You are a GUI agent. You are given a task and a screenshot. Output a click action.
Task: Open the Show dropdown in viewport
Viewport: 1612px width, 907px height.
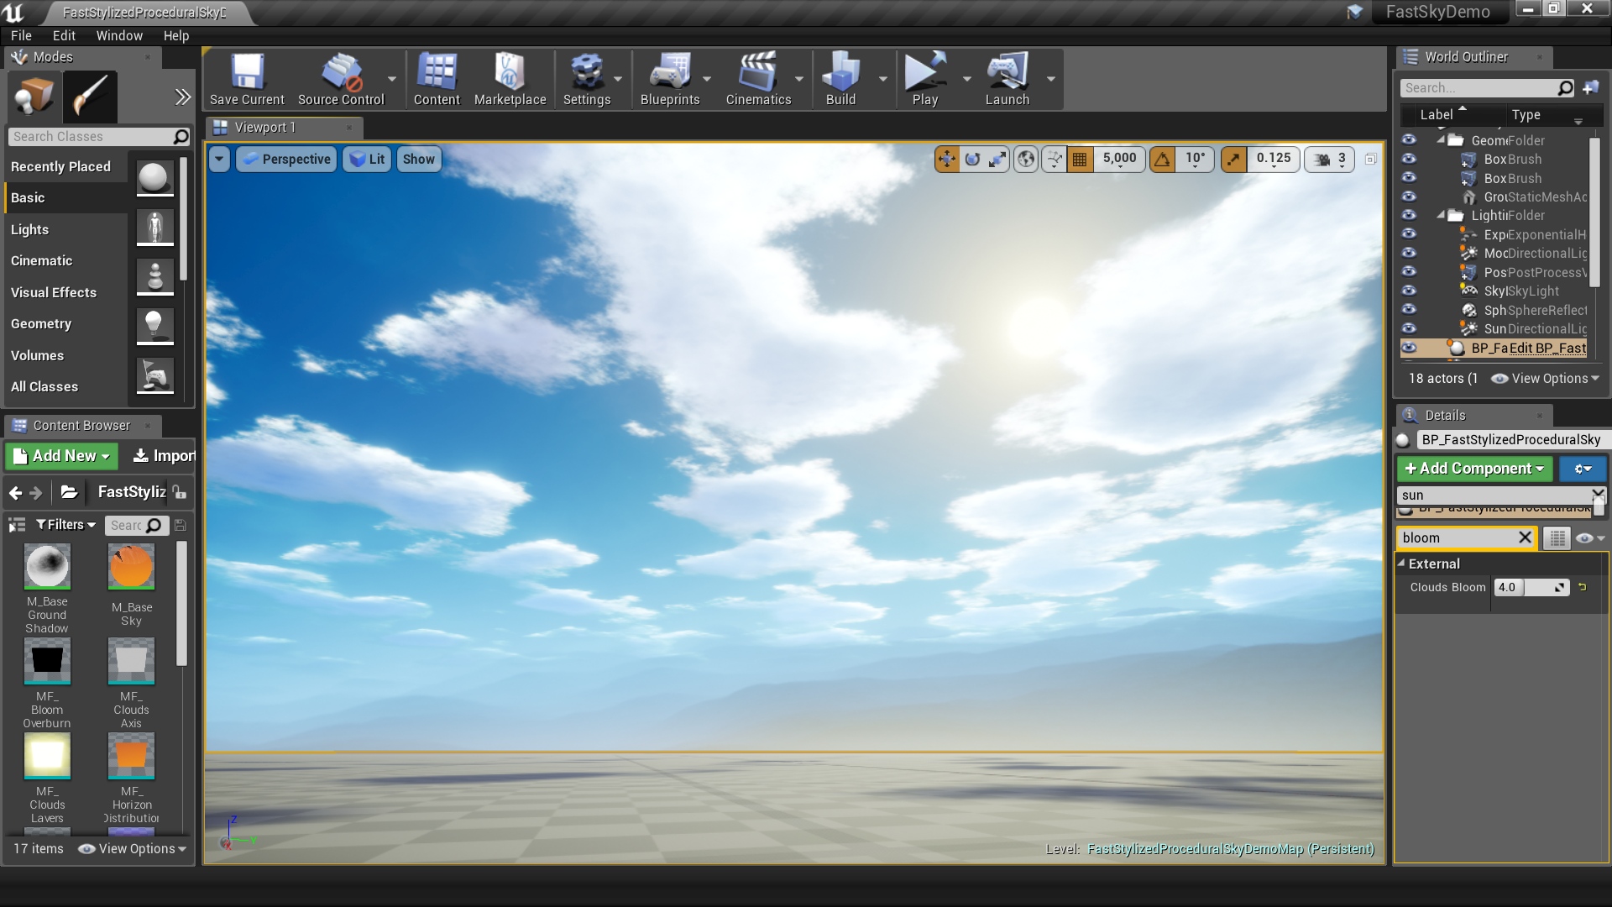tap(418, 159)
